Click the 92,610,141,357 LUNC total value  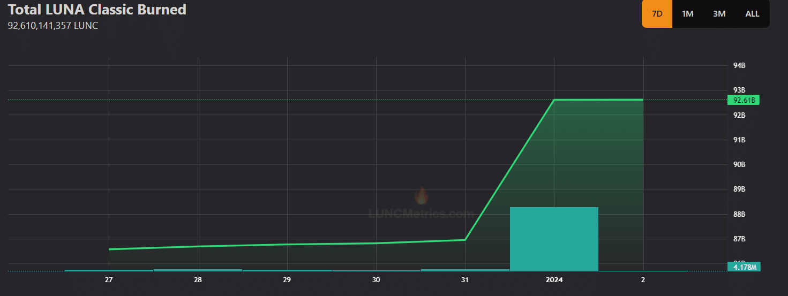(53, 25)
